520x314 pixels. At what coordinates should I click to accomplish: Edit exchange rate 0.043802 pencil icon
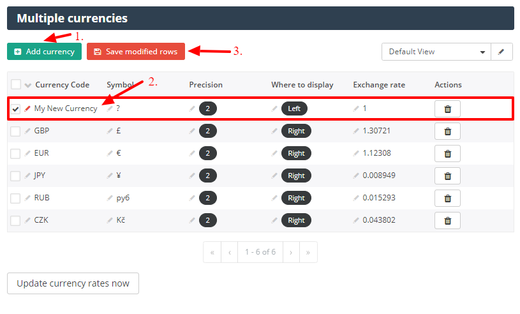(x=356, y=220)
